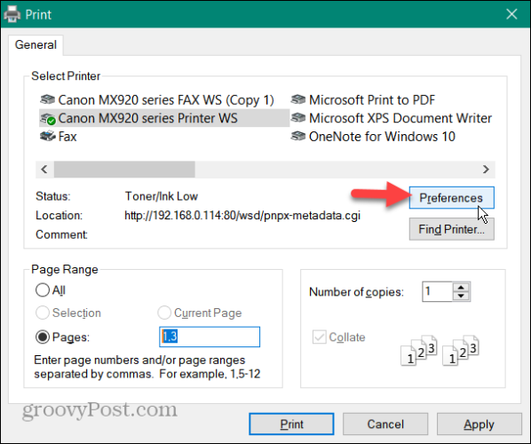Select the Microsoft Print to PDF icon
This screenshot has height=444, width=531.
click(298, 99)
